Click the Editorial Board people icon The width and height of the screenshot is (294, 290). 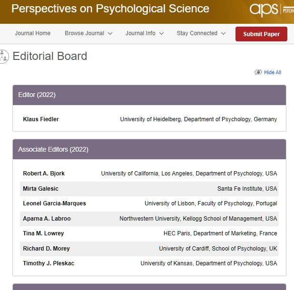(x=4, y=57)
